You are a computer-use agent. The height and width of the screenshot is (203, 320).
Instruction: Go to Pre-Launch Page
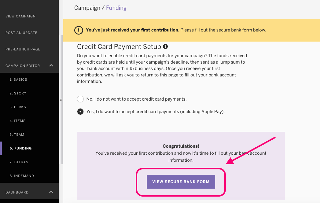pyautogui.click(x=23, y=49)
